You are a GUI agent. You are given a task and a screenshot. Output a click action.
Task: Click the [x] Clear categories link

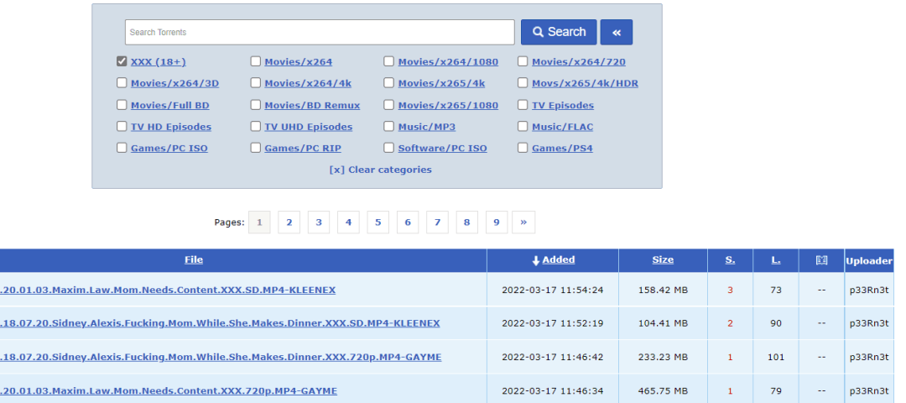[380, 170]
